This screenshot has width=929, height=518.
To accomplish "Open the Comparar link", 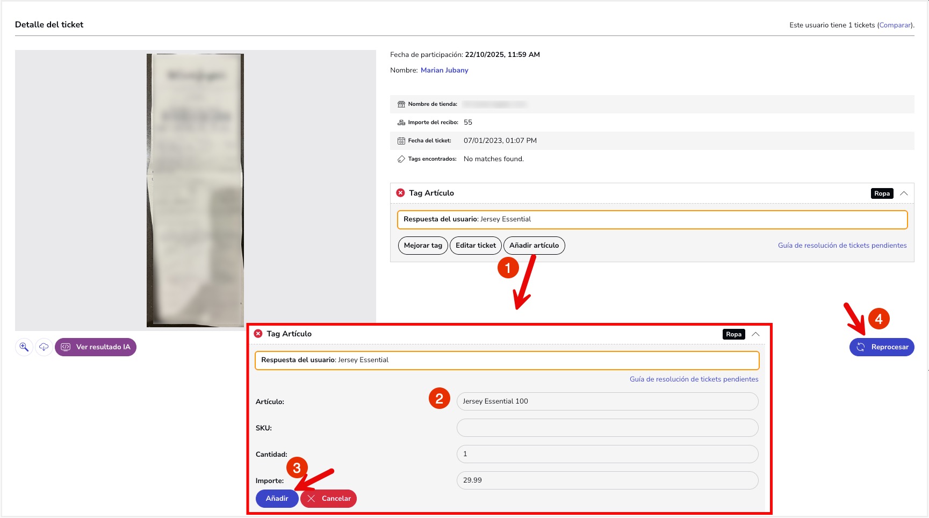I will (895, 25).
